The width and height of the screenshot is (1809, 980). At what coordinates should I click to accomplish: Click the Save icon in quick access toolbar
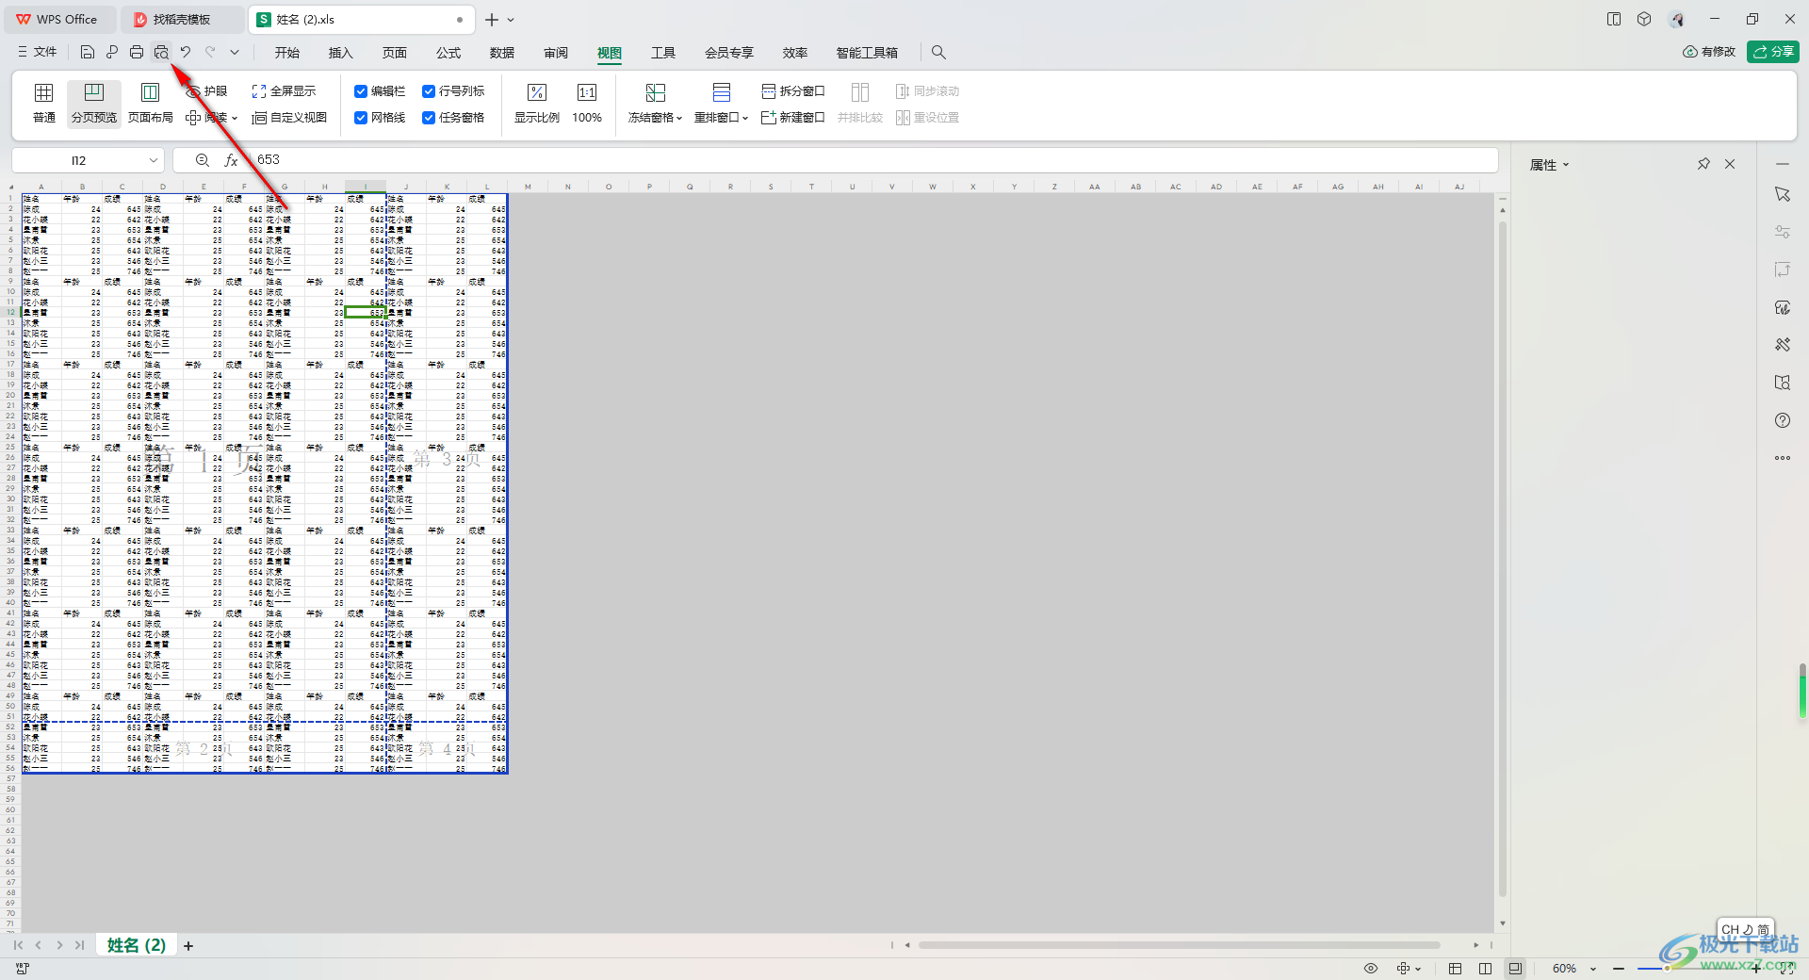click(88, 53)
